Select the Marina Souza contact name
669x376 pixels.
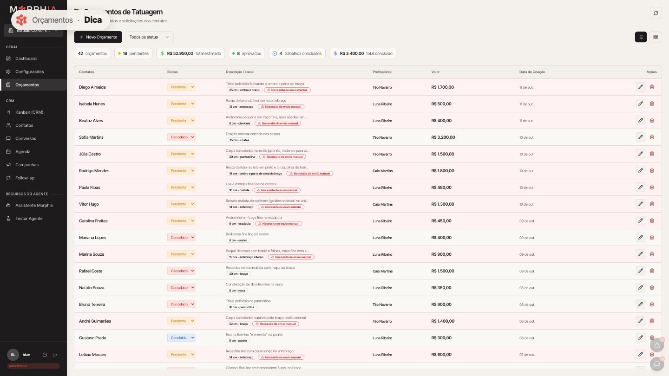92,254
